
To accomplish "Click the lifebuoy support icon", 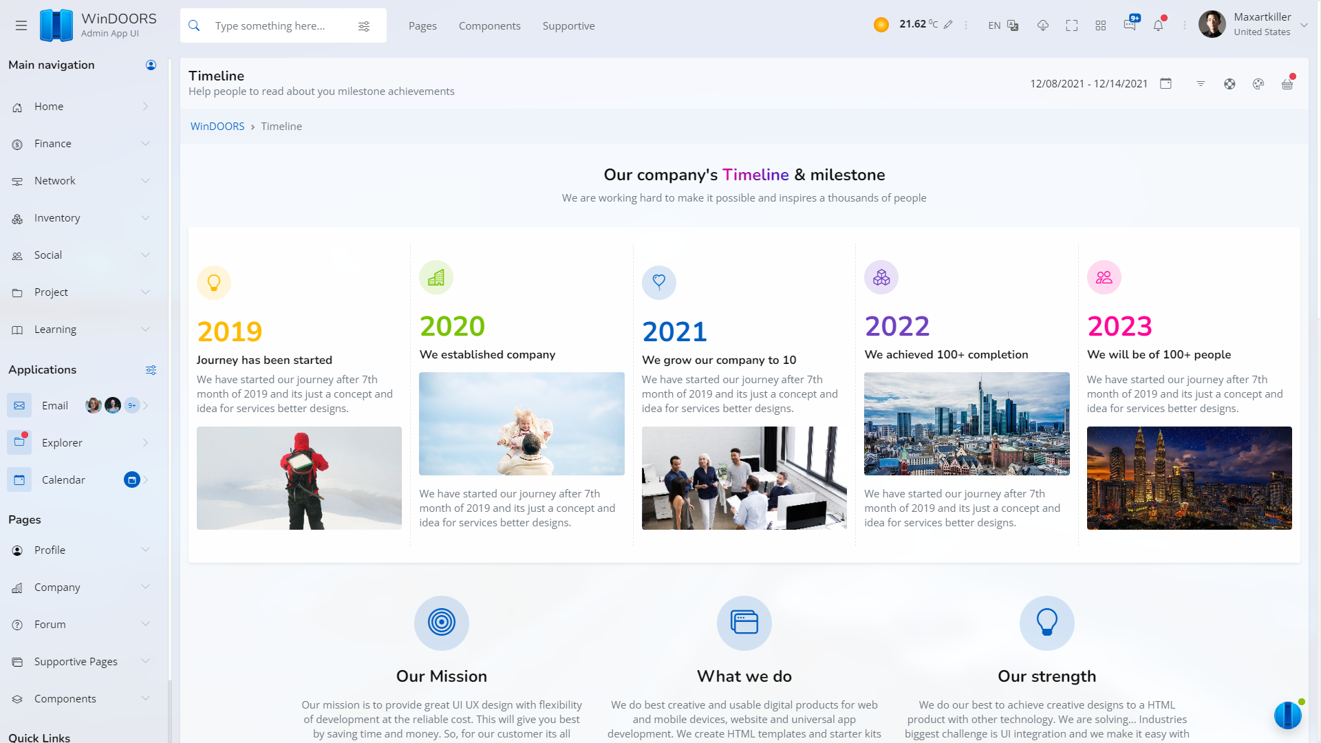I will click(x=1229, y=84).
